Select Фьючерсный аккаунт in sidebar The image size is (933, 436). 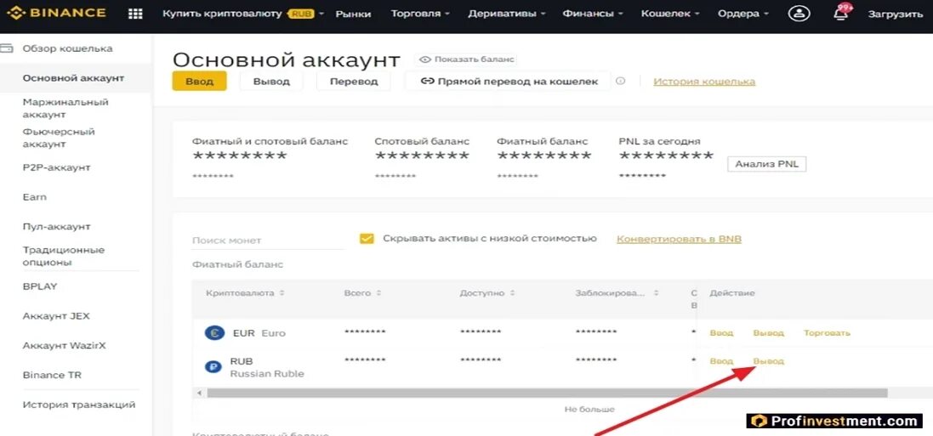59,138
